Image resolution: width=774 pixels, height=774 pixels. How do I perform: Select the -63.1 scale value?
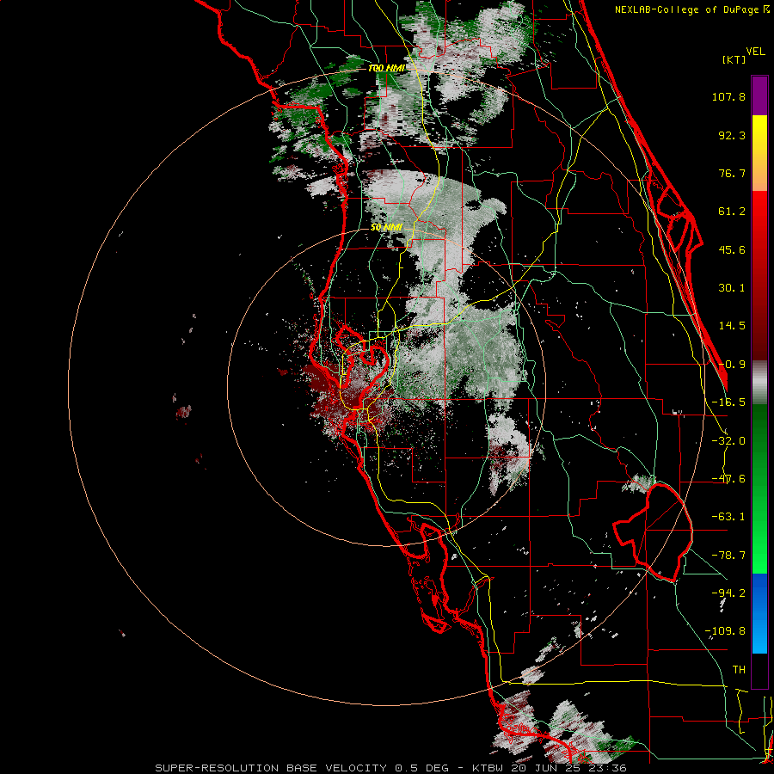coord(728,517)
